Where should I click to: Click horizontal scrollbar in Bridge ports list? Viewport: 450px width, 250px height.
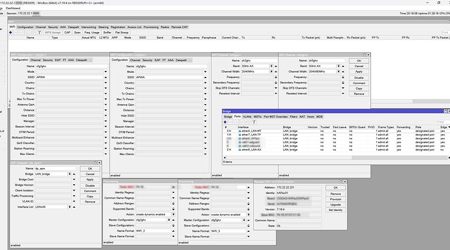pos(289,158)
